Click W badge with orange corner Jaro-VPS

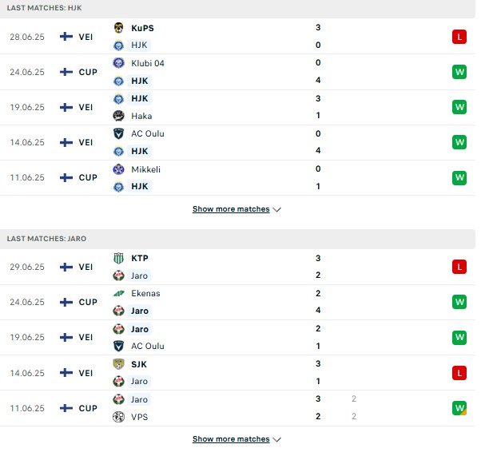point(459,408)
